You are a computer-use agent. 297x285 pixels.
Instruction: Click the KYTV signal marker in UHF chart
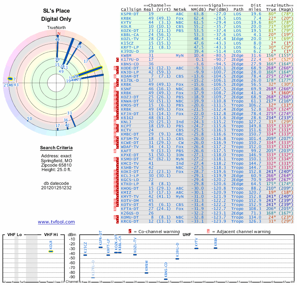(196, 248)
